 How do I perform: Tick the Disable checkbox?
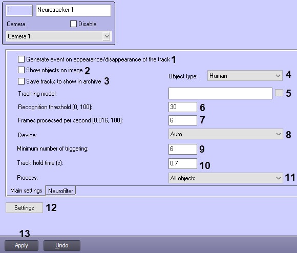point(73,24)
